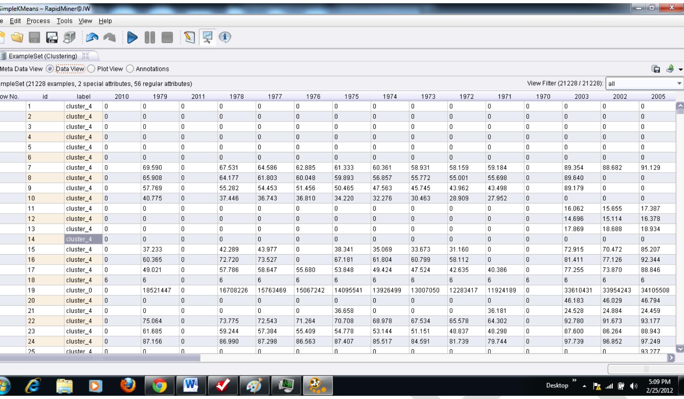Open the Tools menu
The width and height of the screenshot is (684, 399).
tap(64, 21)
